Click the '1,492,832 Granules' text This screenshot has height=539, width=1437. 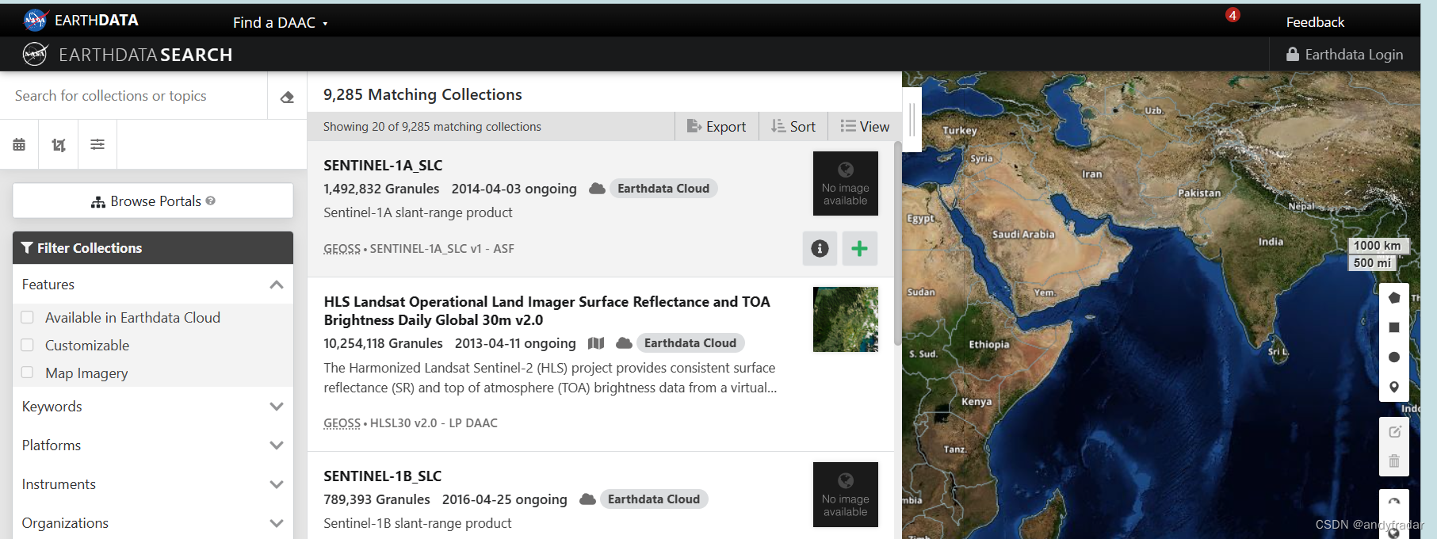pyautogui.click(x=381, y=189)
